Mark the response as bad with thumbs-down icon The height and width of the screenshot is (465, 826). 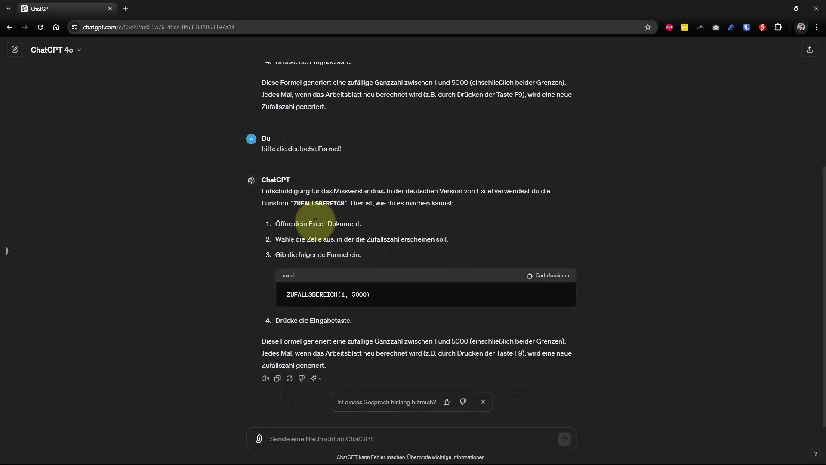[x=302, y=378]
